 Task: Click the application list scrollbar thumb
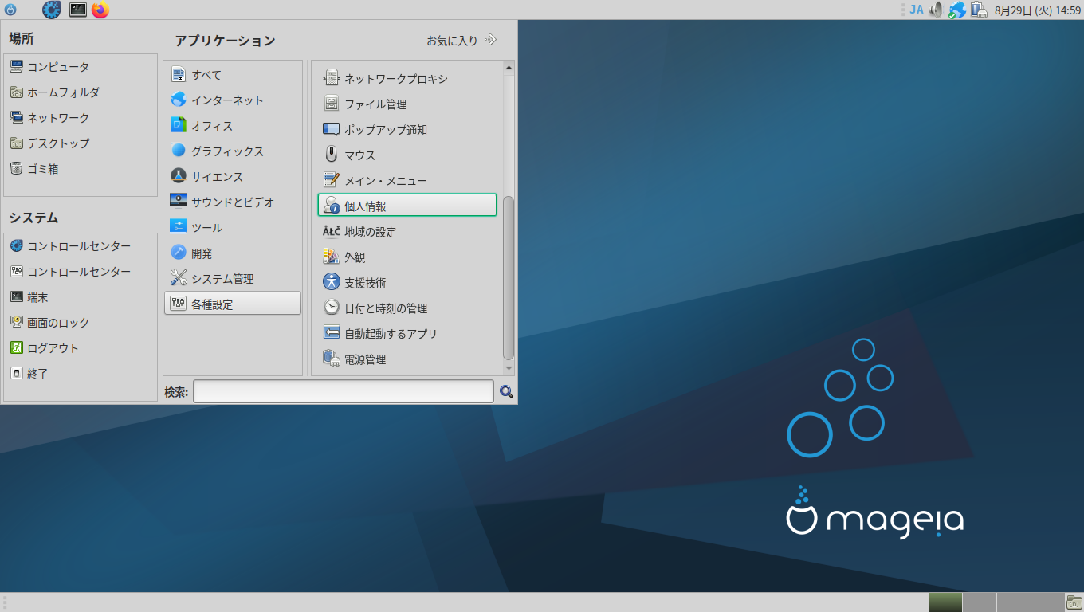(509, 278)
